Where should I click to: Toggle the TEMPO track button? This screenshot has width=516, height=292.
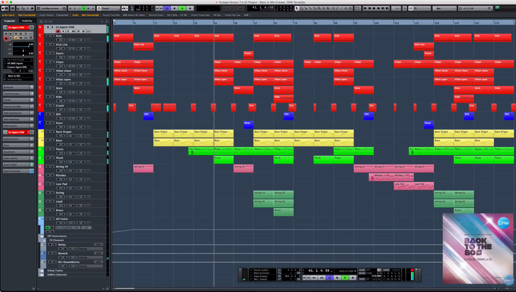pyautogui.click(x=362, y=273)
